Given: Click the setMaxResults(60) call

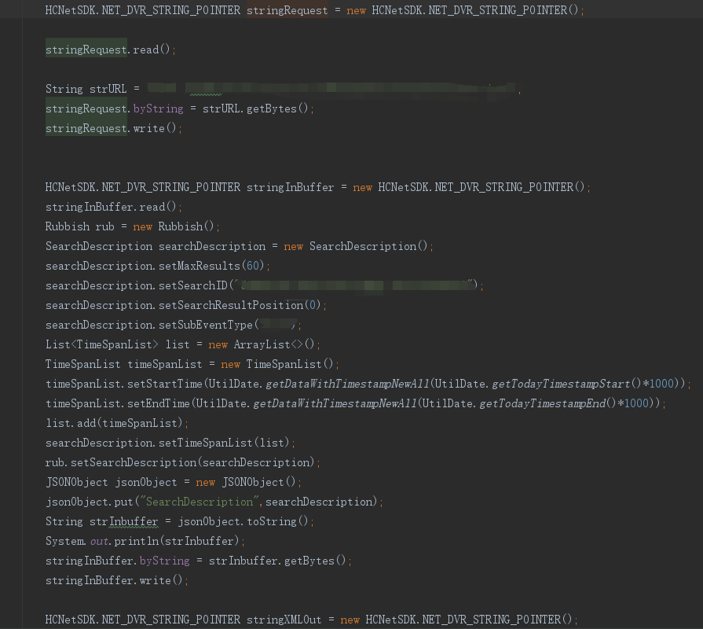Looking at the screenshot, I should coord(211,266).
